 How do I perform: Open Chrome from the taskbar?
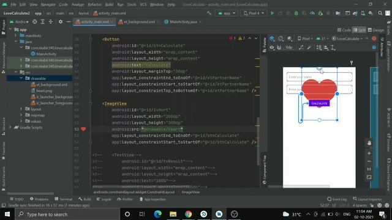[188, 214]
